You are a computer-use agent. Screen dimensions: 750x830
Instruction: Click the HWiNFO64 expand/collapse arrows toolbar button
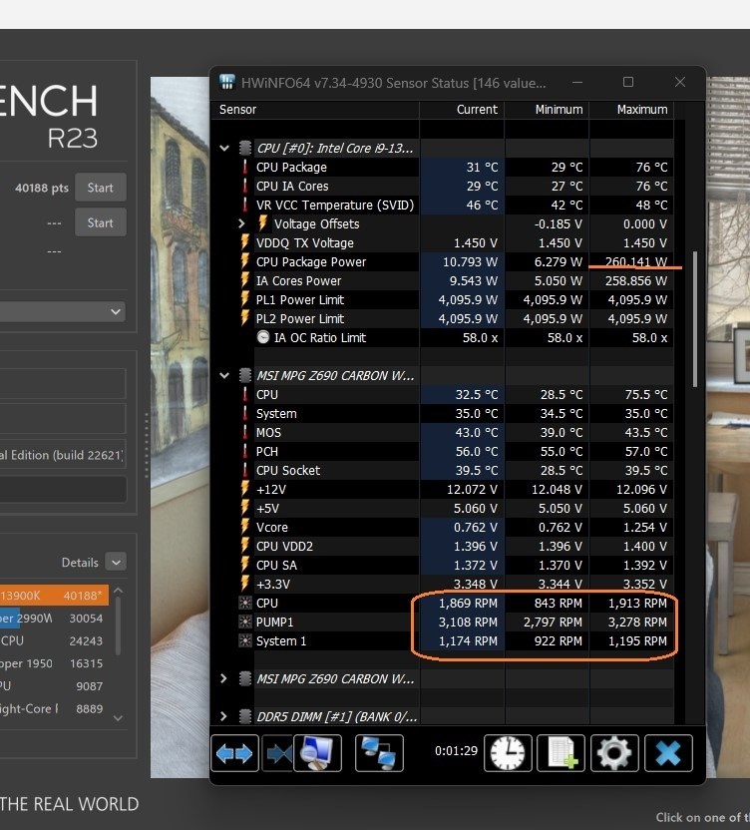coord(234,753)
